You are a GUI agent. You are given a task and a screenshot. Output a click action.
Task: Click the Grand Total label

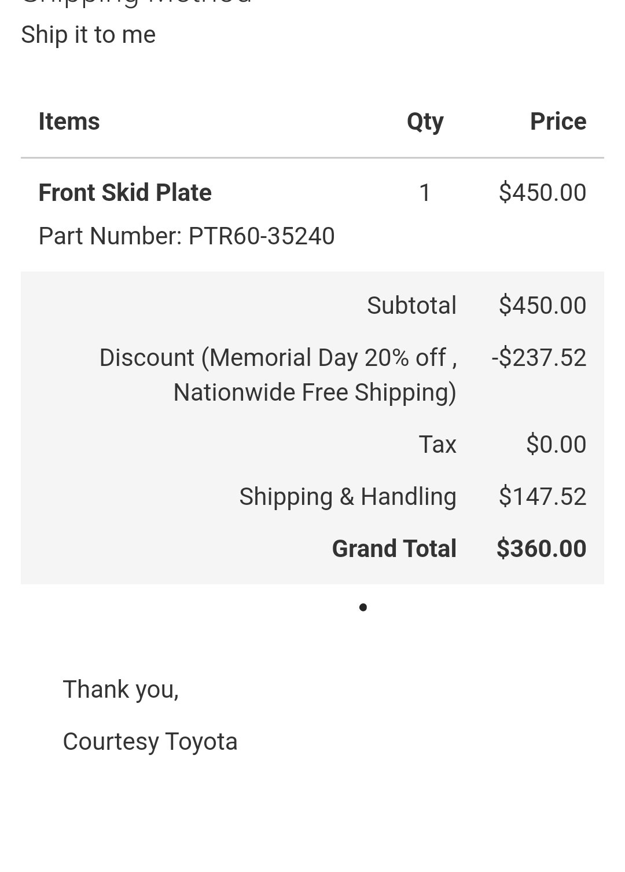394,549
